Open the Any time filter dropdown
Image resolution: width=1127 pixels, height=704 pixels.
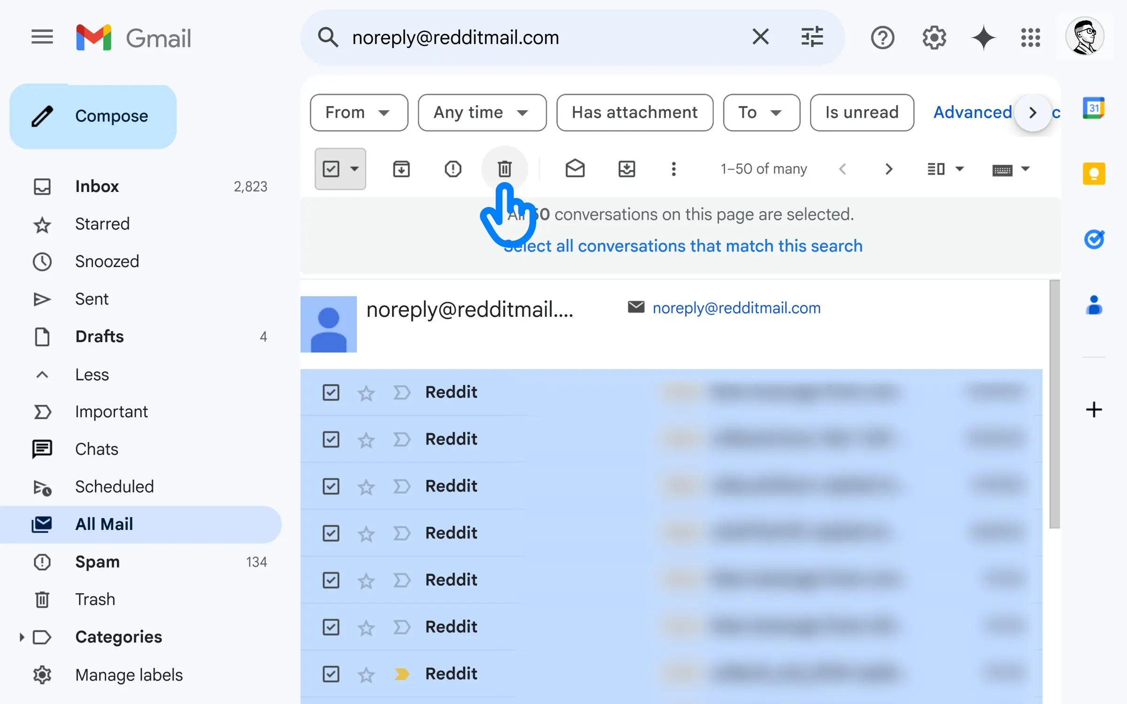point(482,113)
